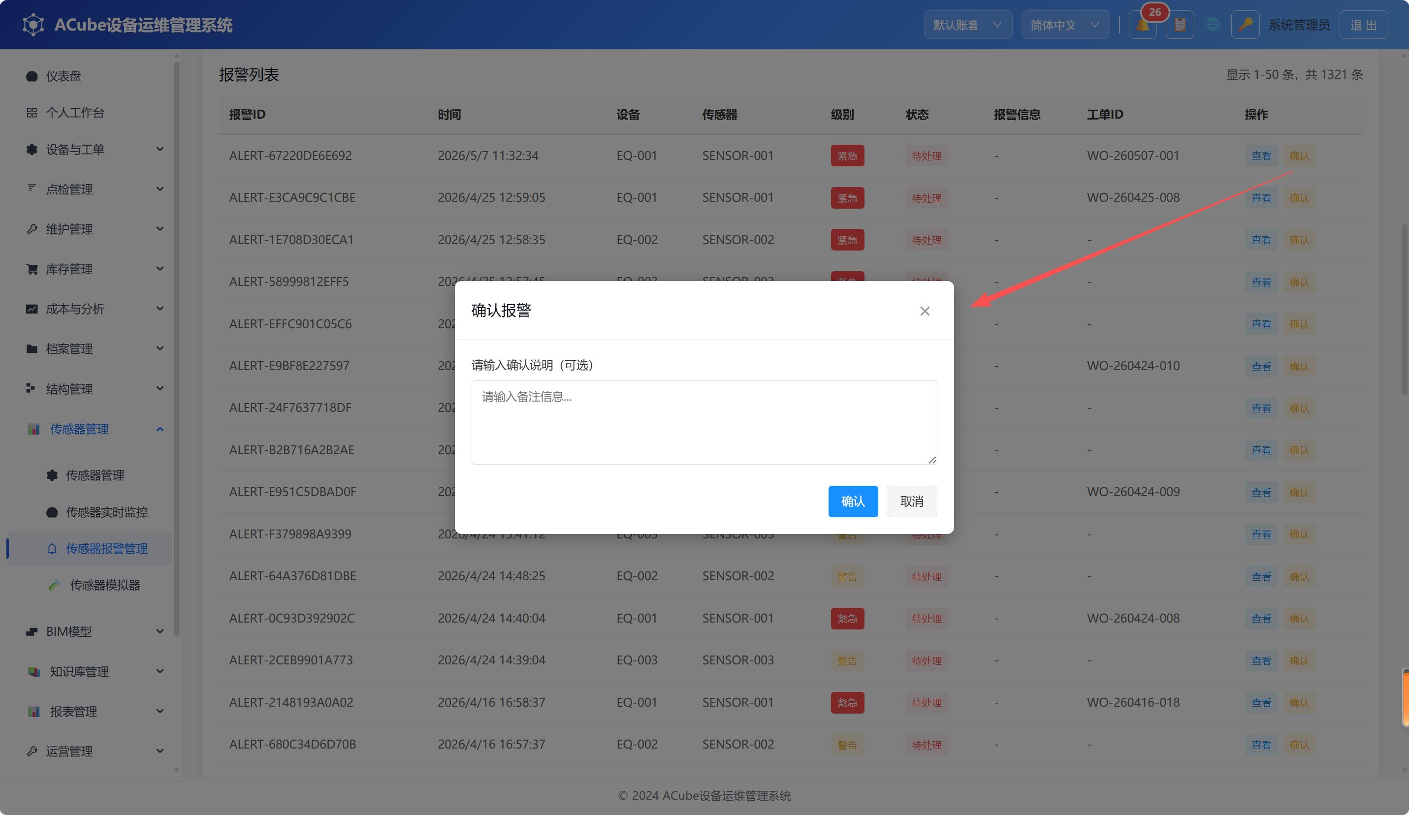Click the 运营管理 wrench icon

32,752
